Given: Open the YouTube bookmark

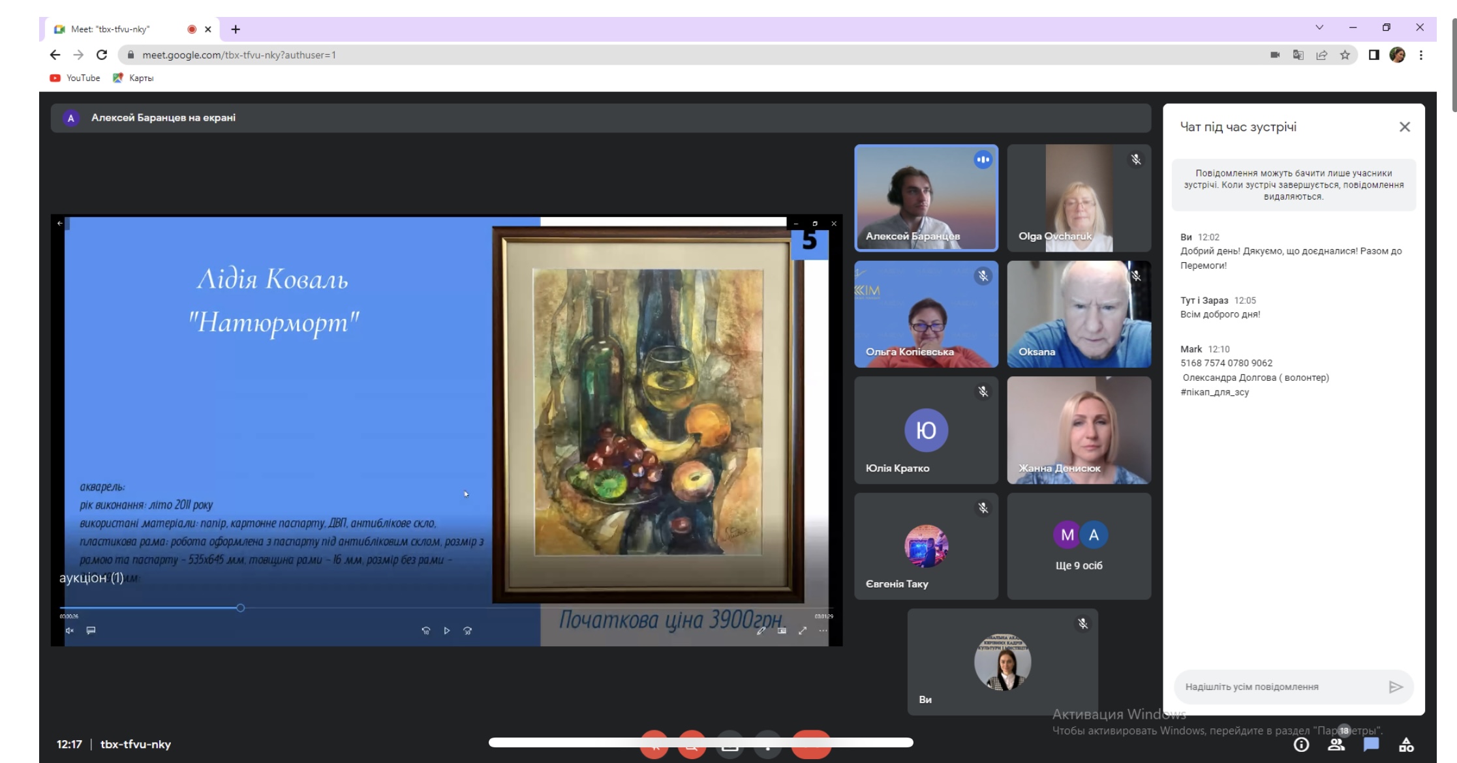Looking at the screenshot, I should (x=75, y=78).
